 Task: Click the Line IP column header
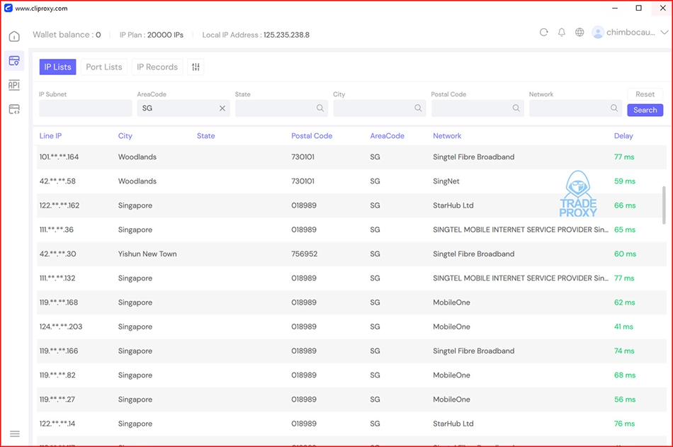click(x=50, y=136)
